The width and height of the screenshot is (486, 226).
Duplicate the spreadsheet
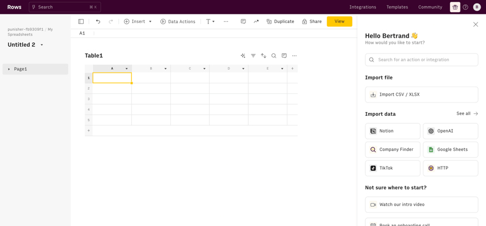tap(281, 21)
